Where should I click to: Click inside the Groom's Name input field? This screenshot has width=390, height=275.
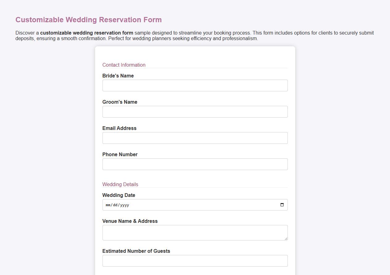pos(195,112)
